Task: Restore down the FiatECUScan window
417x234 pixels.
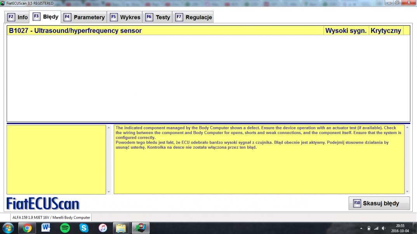Action: [397, 3]
